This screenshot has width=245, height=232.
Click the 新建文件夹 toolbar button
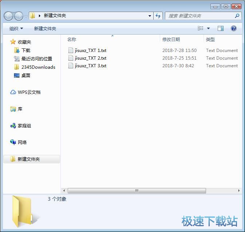[45, 29]
